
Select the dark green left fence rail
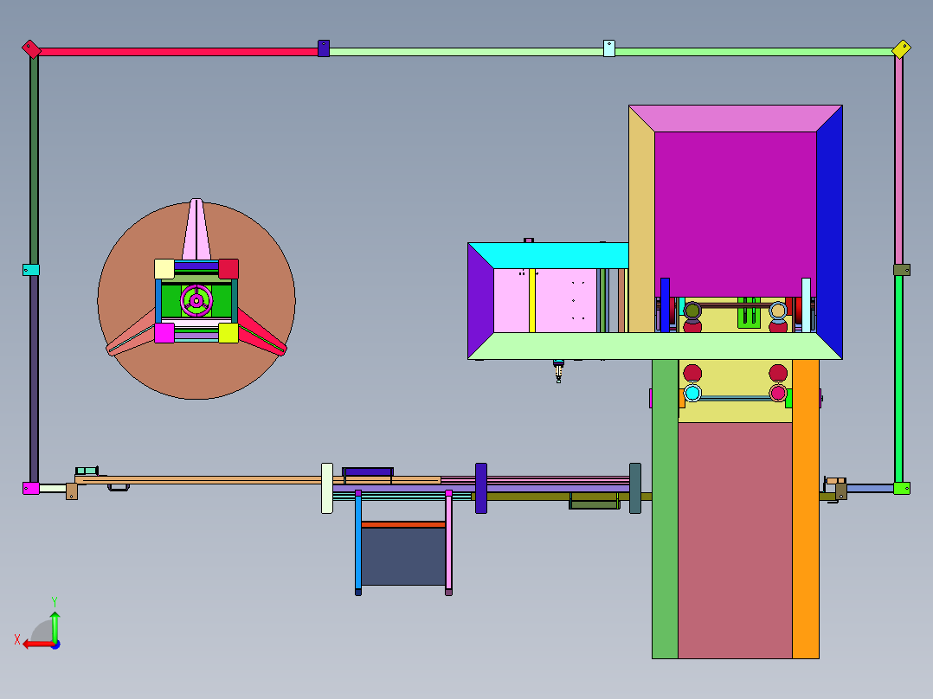(x=34, y=161)
